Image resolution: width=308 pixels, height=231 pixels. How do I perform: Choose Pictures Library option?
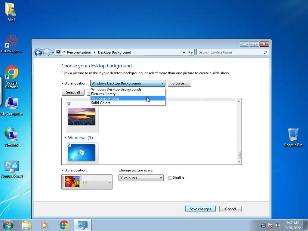(128, 94)
